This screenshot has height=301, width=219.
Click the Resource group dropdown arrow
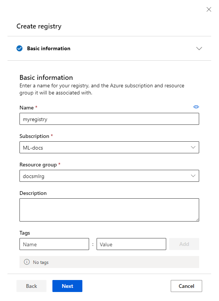(193, 176)
